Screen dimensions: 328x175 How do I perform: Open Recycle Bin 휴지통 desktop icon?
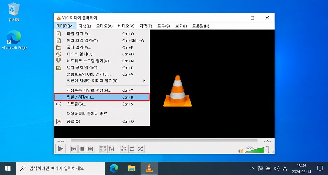point(14,12)
